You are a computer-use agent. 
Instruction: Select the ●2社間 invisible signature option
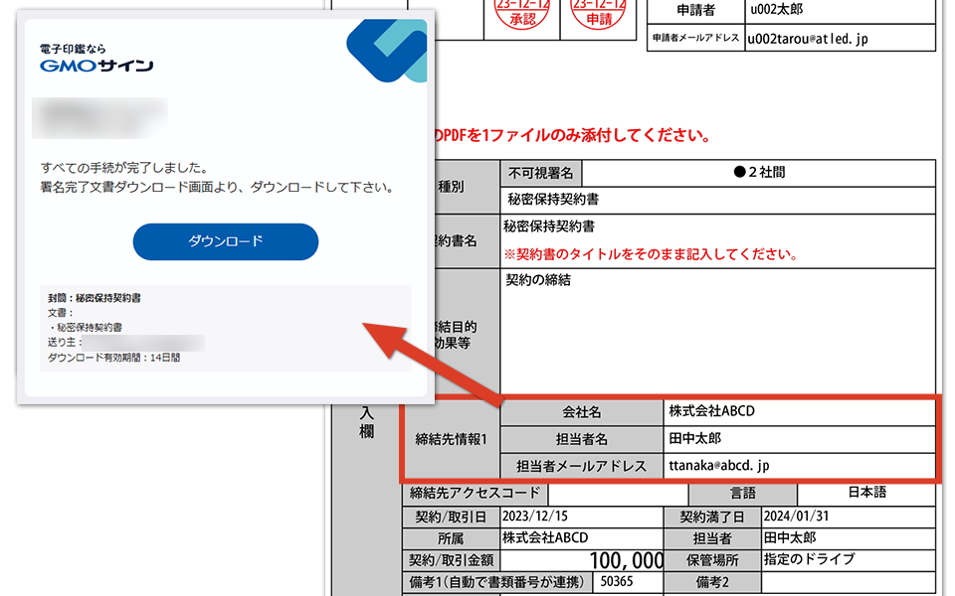759,173
